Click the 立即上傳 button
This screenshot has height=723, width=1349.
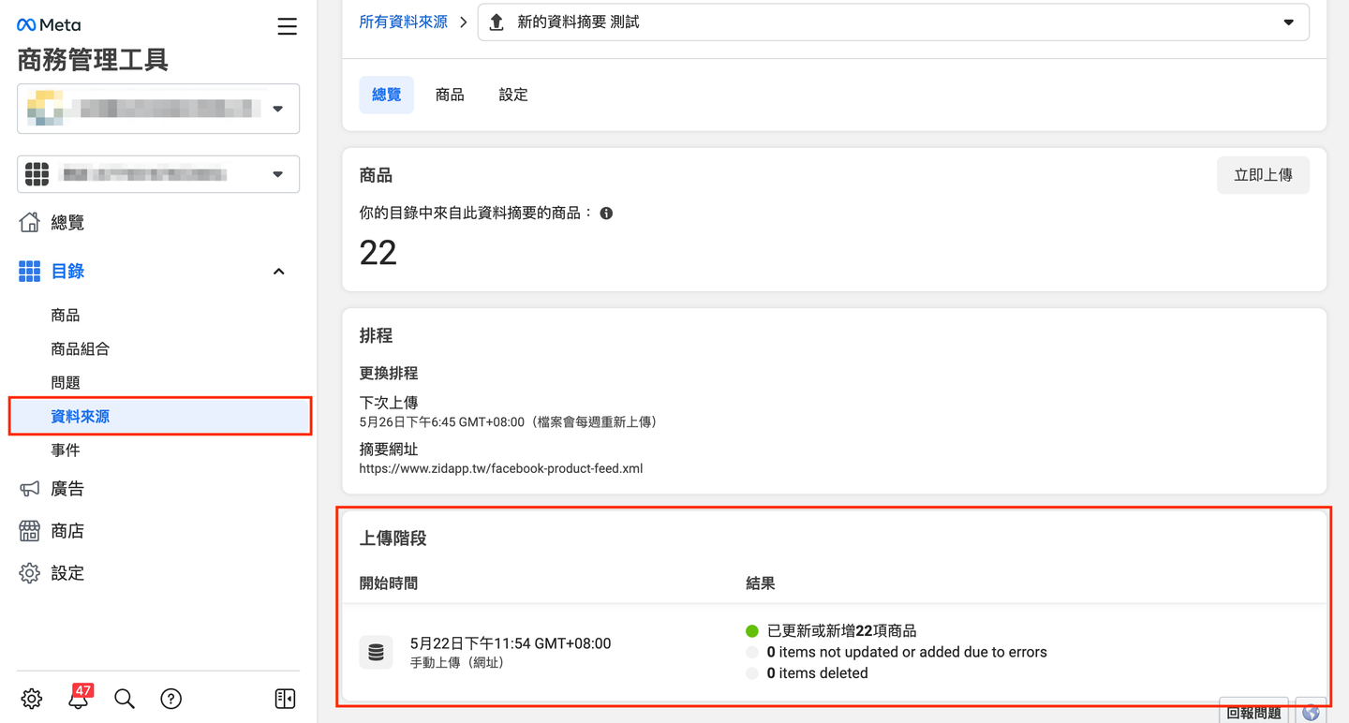click(1263, 175)
